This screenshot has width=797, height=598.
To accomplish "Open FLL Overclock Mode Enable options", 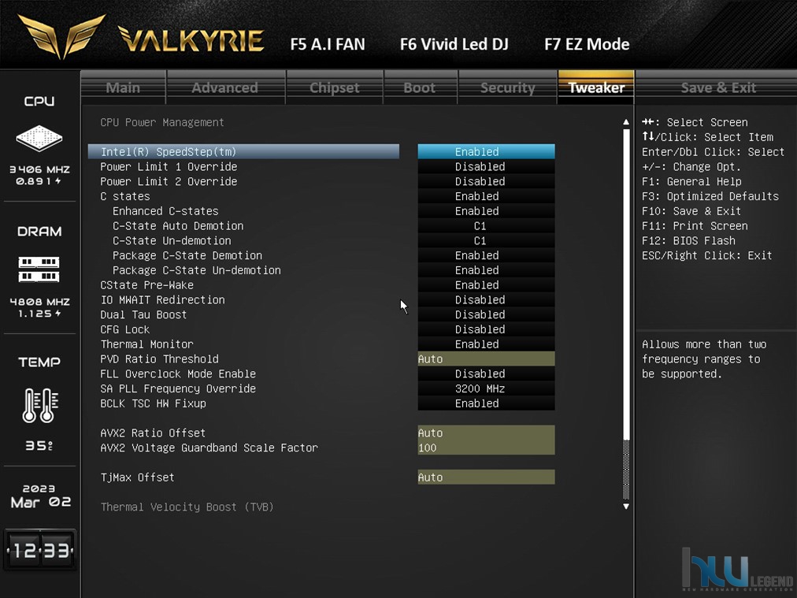I will coord(487,373).
